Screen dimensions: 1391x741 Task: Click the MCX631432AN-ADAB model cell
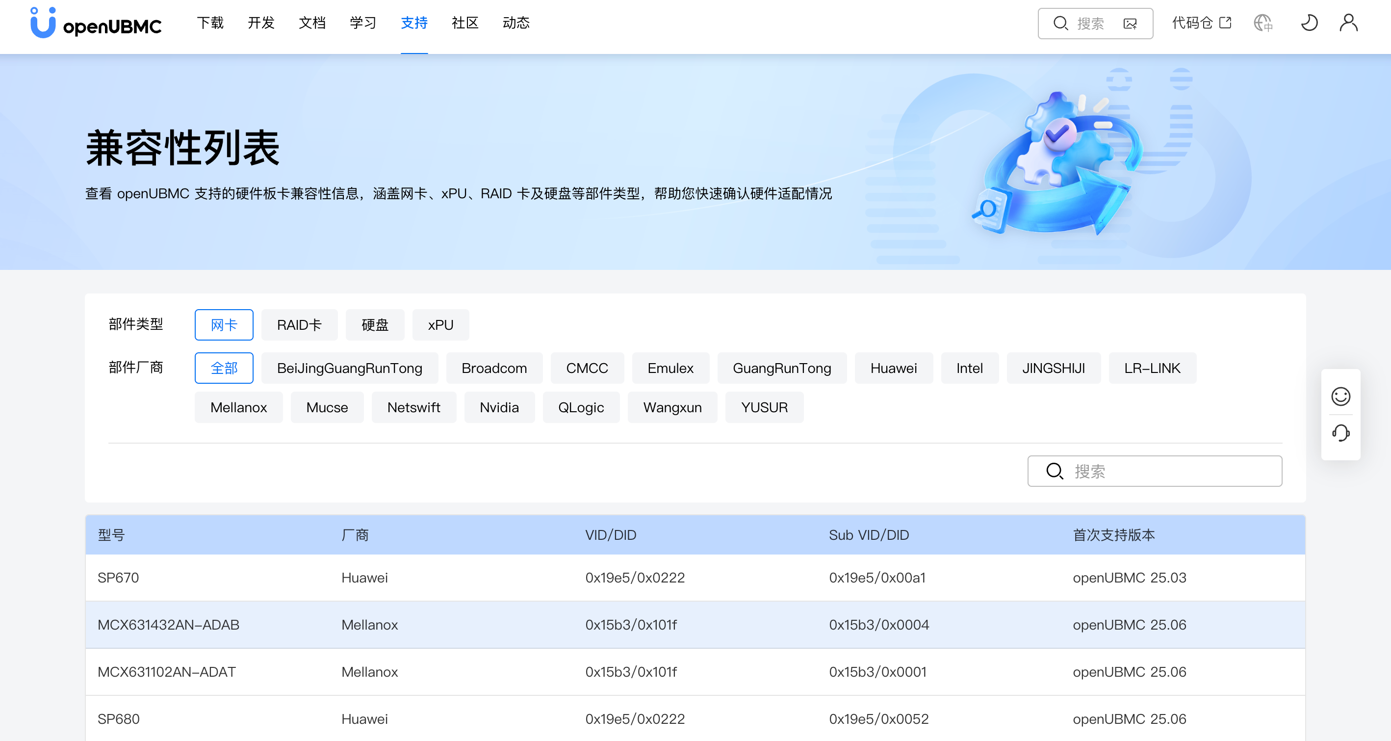(168, 624)
